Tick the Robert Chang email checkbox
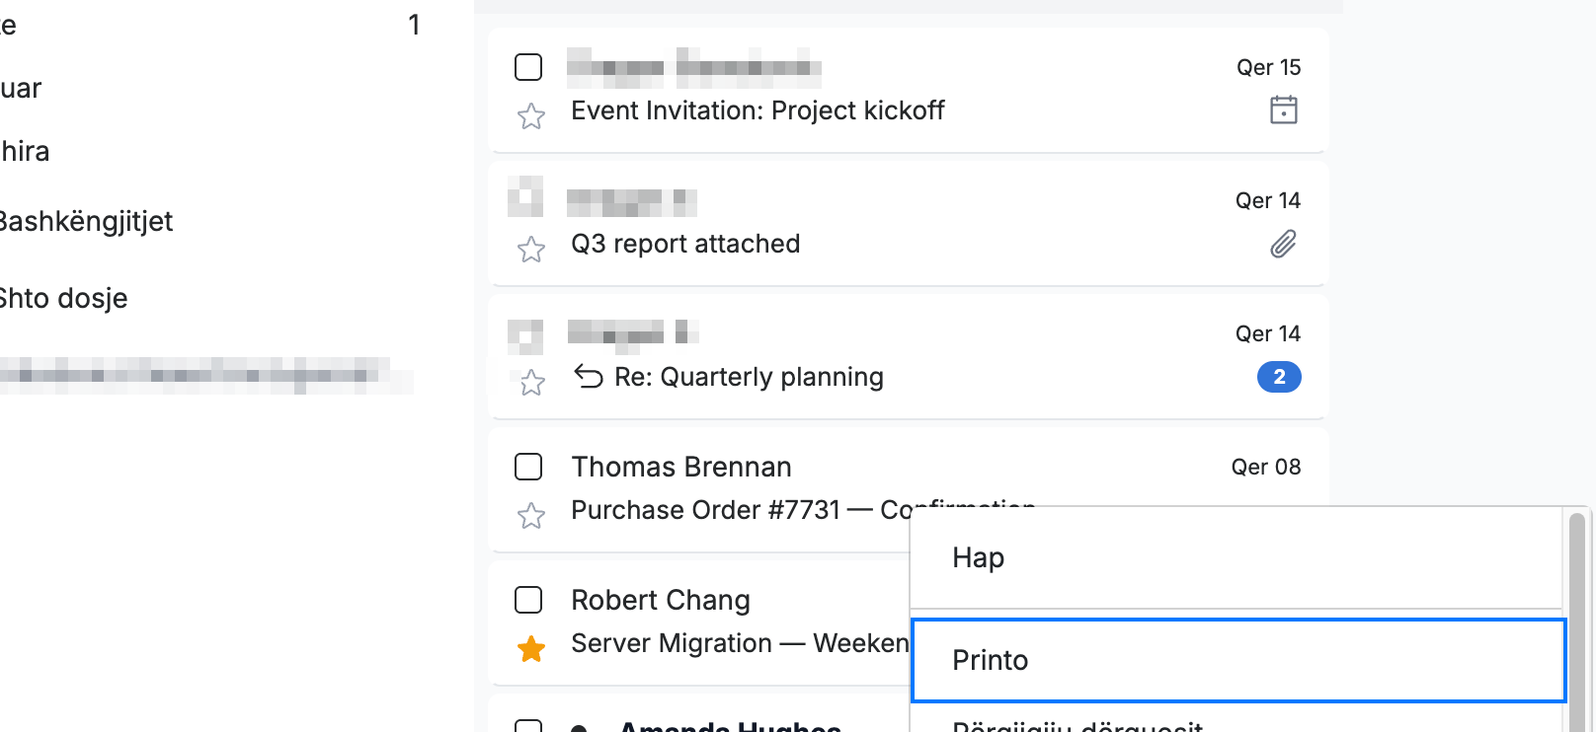 pos(528,600)
